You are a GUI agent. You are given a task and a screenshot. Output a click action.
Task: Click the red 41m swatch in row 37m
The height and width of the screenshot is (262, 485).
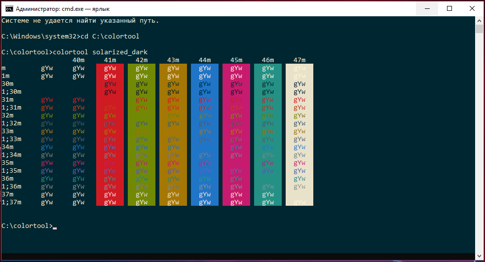point(110,194)
